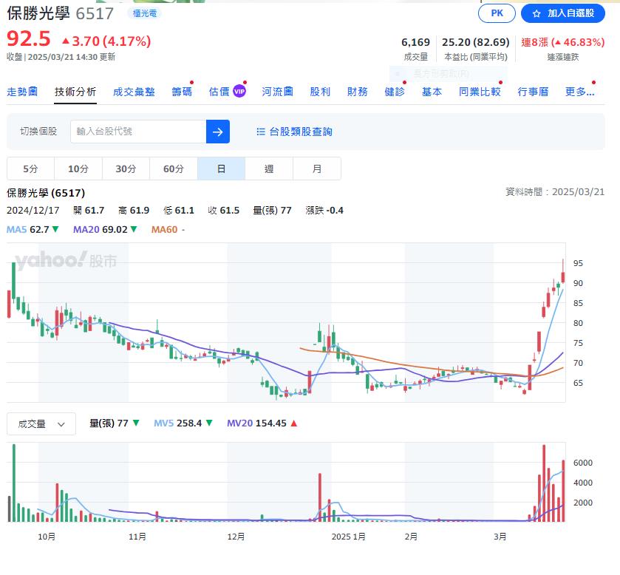Click the 輸入台股代號 stock code input field
Screen dimensions: 620x575
(x=138, y=132)
